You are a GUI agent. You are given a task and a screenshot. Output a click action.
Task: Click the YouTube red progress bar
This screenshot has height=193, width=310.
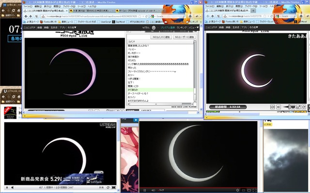198,187
